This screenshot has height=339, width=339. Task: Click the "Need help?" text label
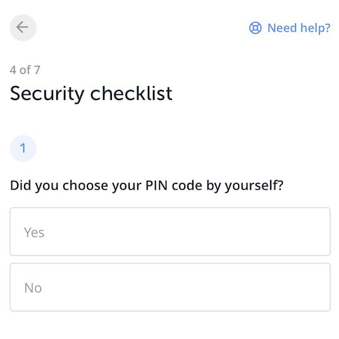tap(299, 28)
